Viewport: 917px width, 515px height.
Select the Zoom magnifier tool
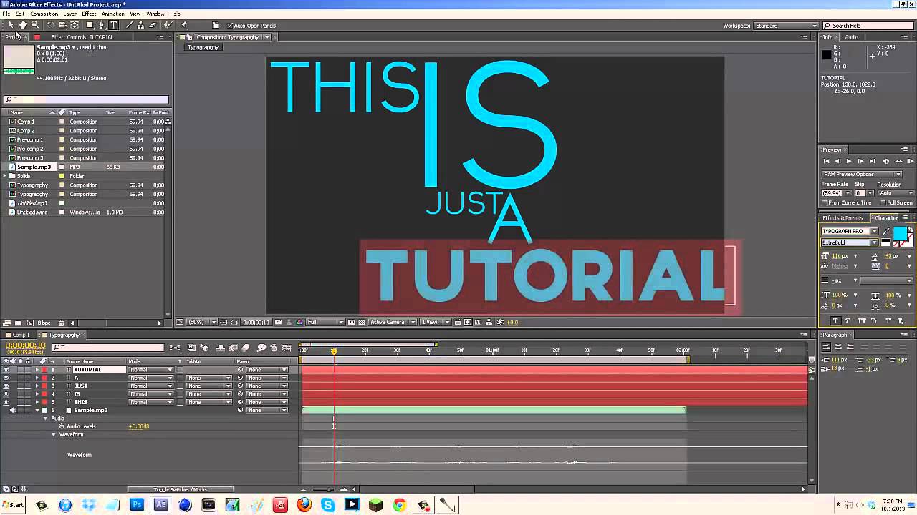click(35, 25)
